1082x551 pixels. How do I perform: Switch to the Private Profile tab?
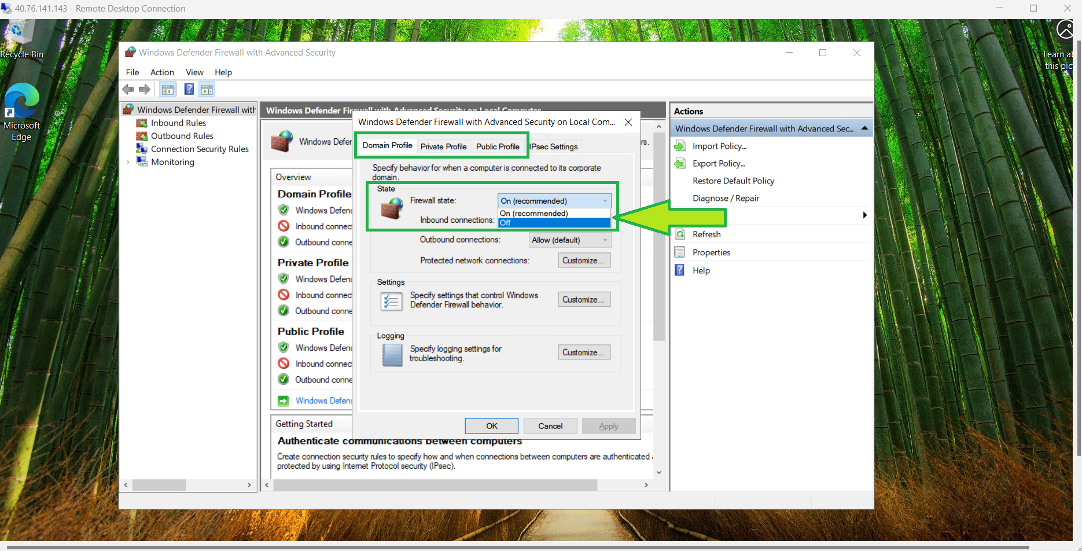point(443,146)
